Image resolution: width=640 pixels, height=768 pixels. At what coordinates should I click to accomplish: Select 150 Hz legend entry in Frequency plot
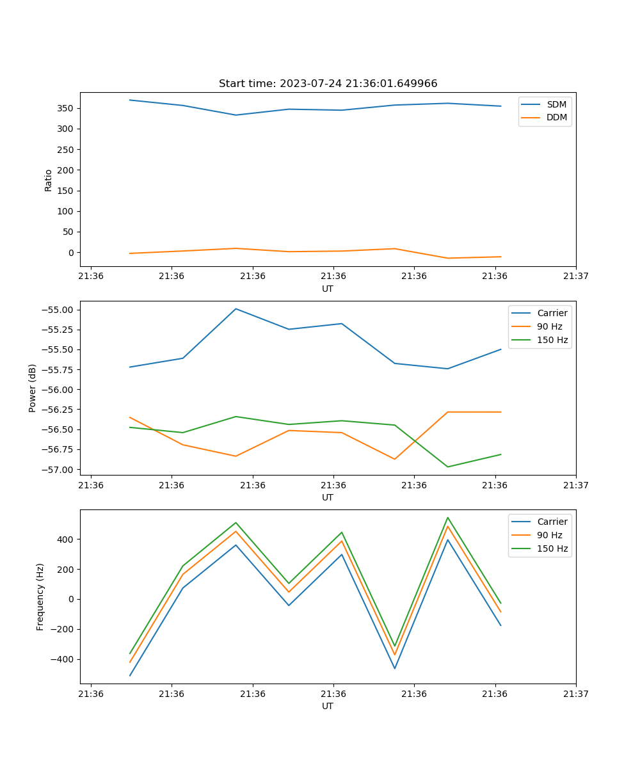coord(552,548)
